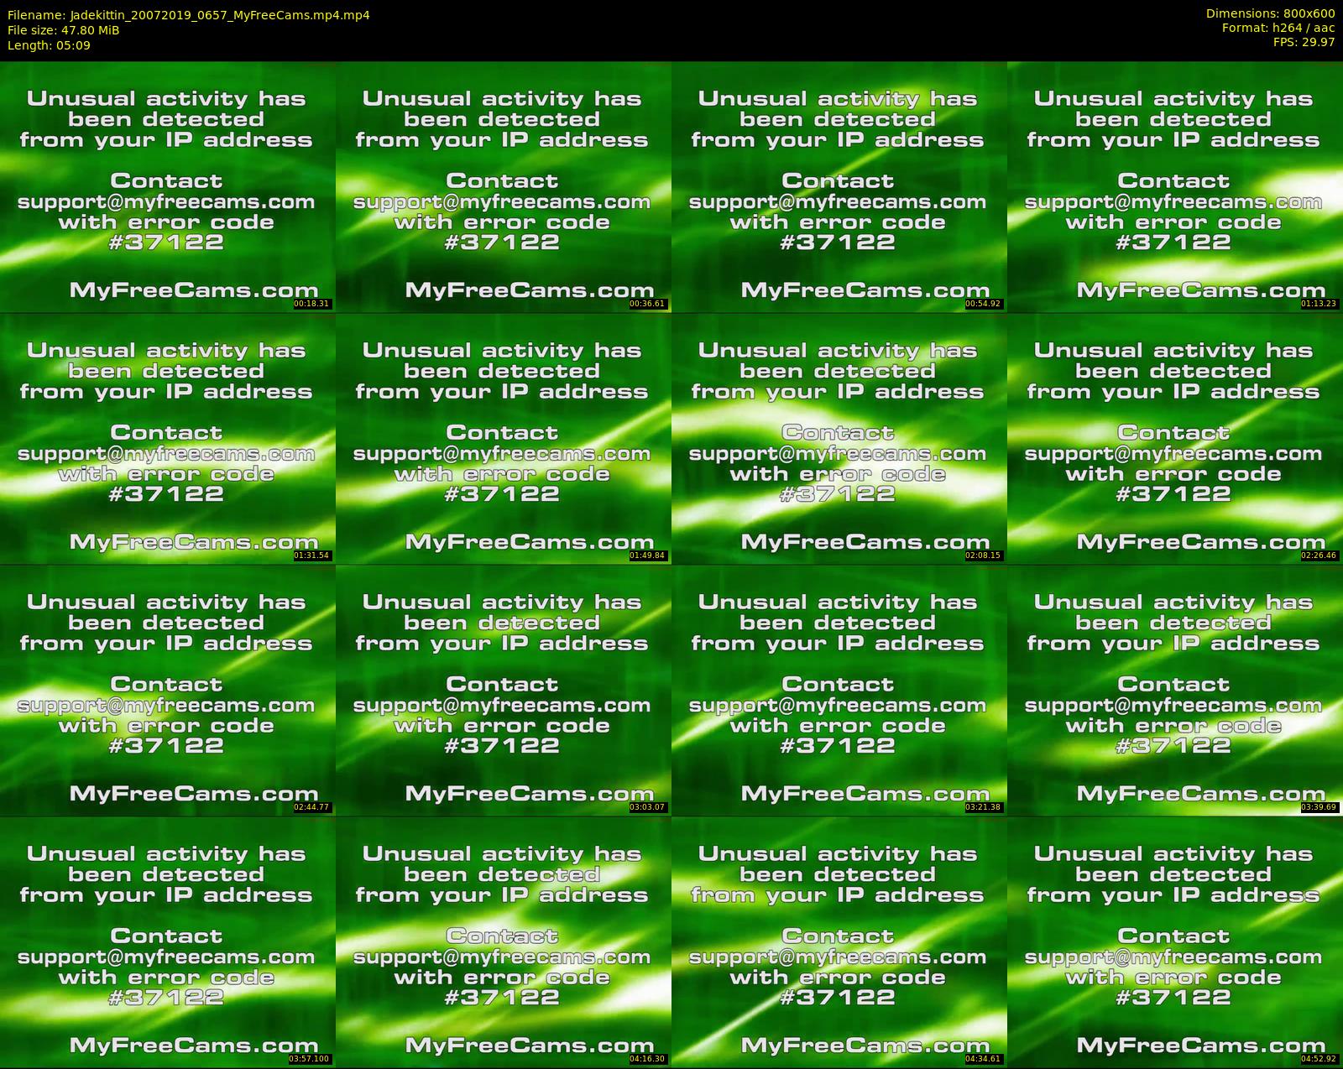This screenshot has width=1343, height=1069.
Task: Select the thumbnail frame timestamped 00:36.61
Action: pyautogui.click(x=504, y=187)
